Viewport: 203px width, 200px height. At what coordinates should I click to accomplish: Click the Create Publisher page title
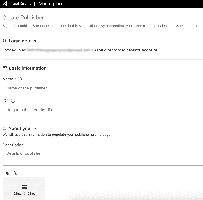tap(23, 18)
